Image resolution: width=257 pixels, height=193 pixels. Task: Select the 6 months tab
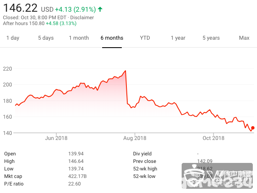[x=112, y=38]
